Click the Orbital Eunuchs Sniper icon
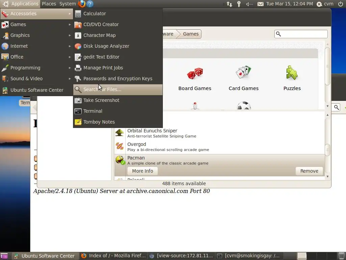This screenshot has height=260, width=346. point(120,133)
